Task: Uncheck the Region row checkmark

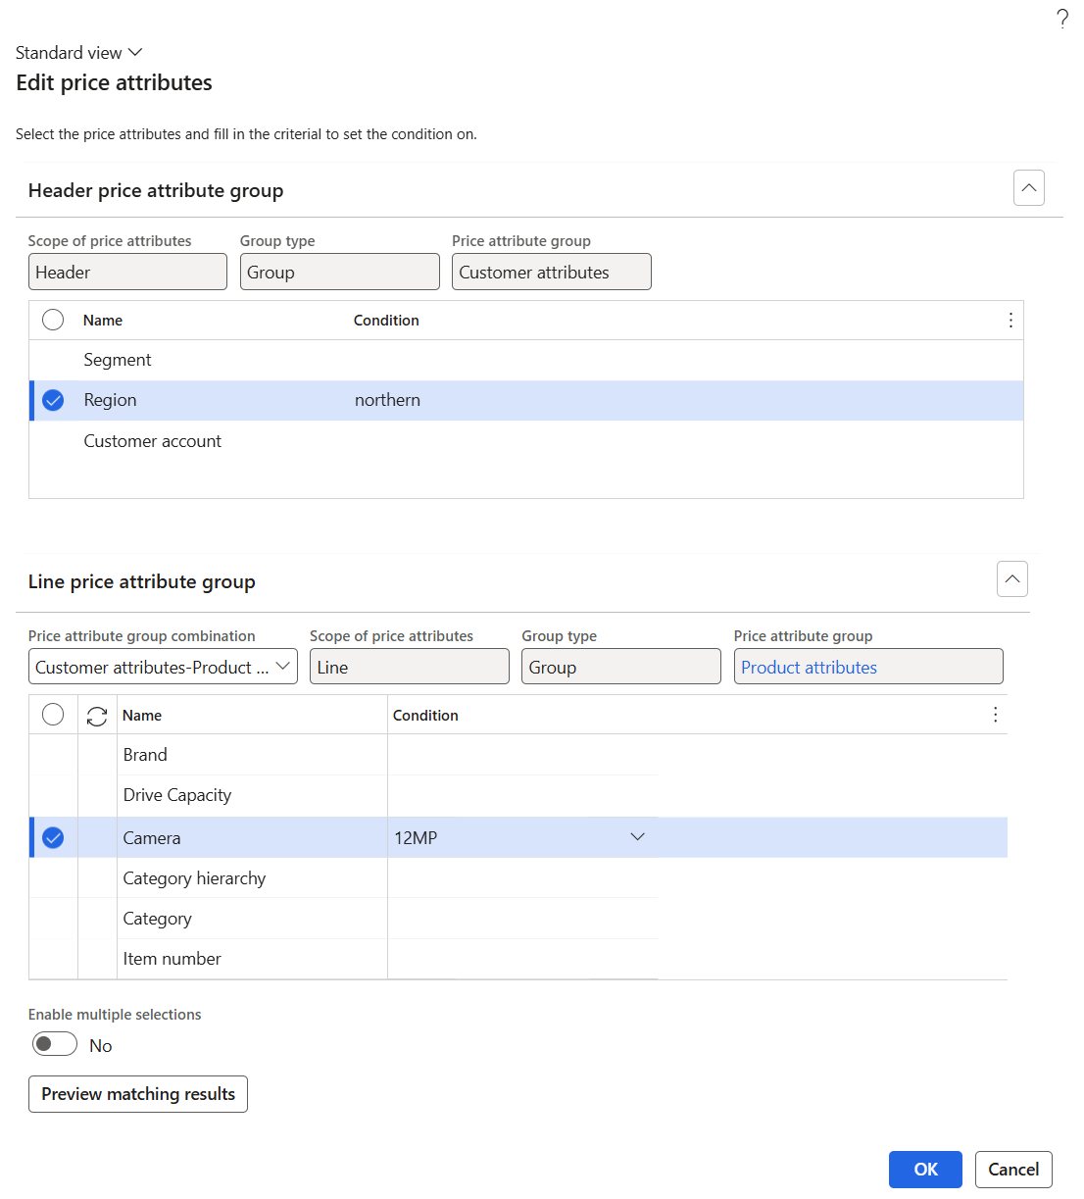Action: (53, 400)
